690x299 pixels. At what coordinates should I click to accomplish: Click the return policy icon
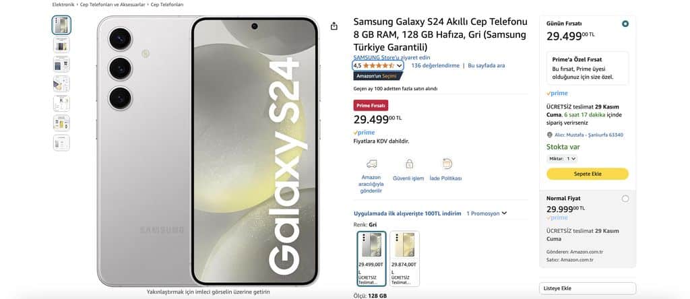point(447,164)
